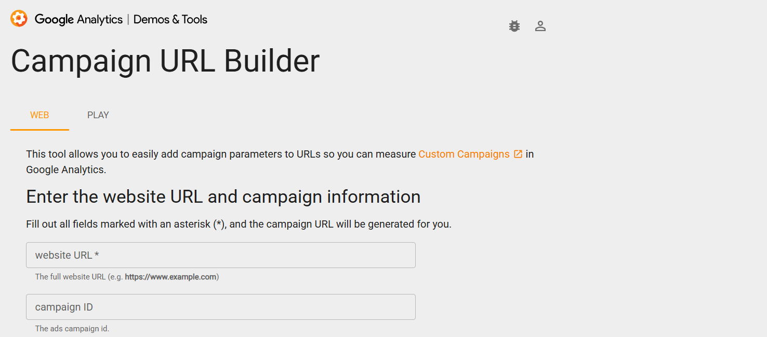Switch to the PLAY tab

click(x=98, y=115)
